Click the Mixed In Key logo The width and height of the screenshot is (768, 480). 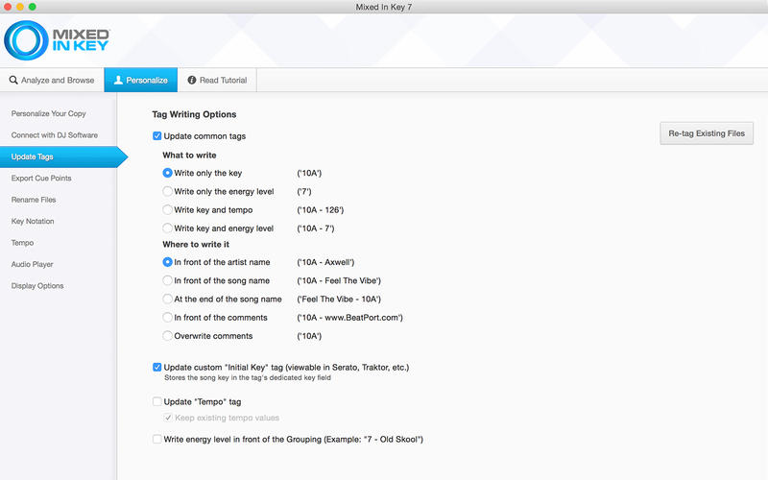(x=57, y=40)
